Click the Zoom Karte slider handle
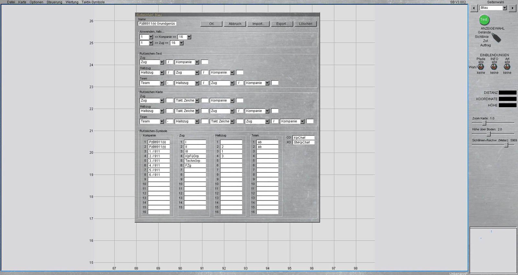The image size is (518, 275). click(484, 123)
